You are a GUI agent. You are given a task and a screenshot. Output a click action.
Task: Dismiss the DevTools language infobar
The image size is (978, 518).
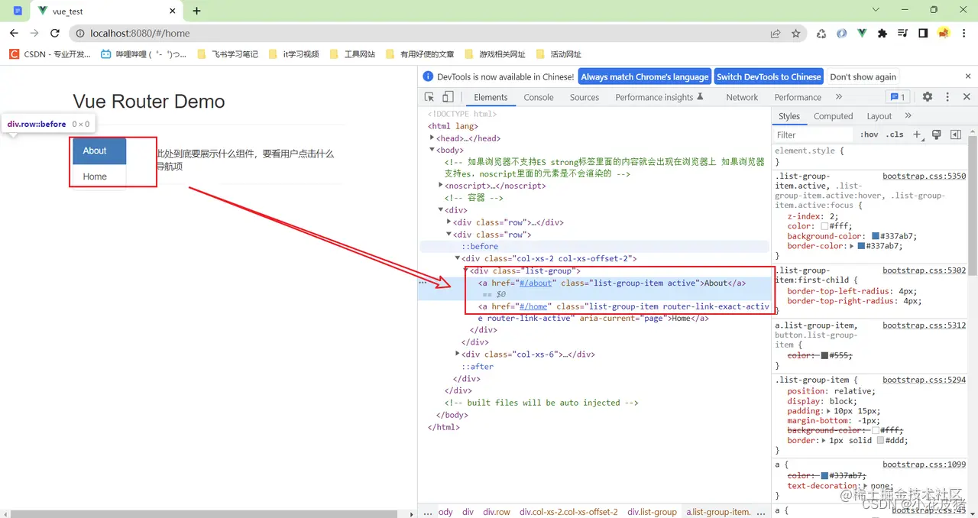(x=968, y=76)
